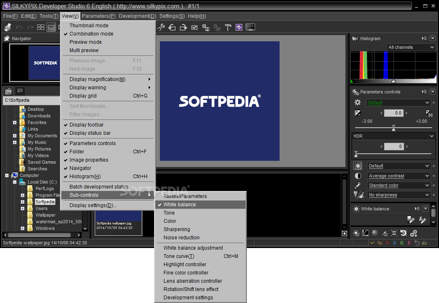Uncheck Combination mode in View menu

point(108,34)
